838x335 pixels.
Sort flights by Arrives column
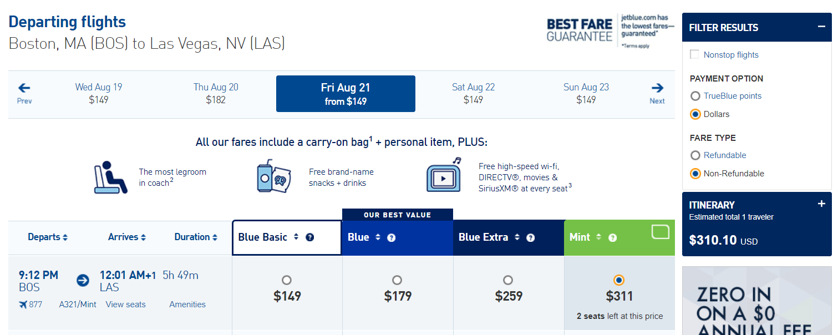point(127,237)
